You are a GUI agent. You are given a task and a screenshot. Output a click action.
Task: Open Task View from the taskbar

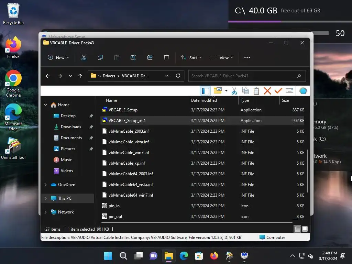138,256
